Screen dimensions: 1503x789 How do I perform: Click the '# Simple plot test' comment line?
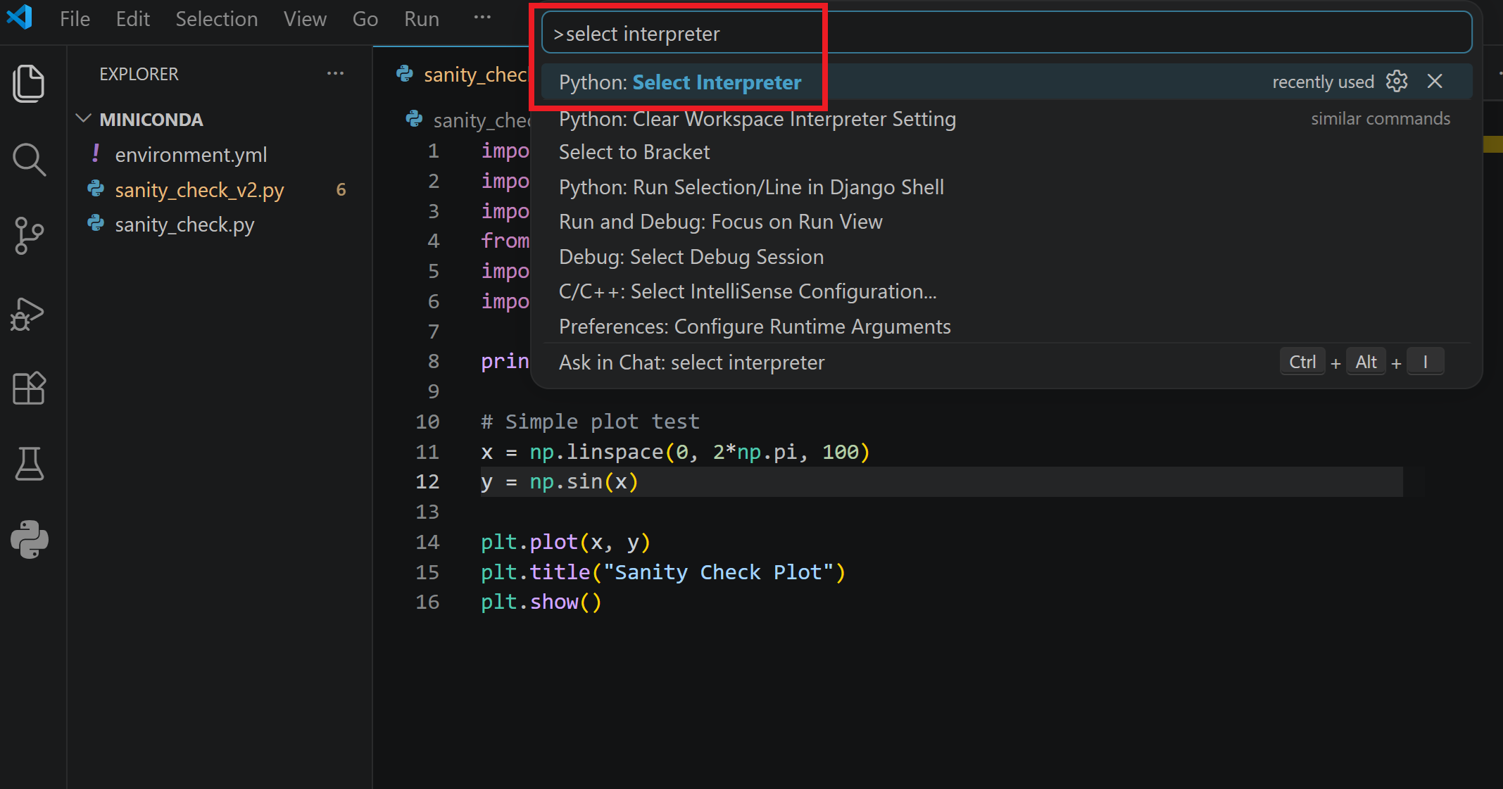[590, 422]
